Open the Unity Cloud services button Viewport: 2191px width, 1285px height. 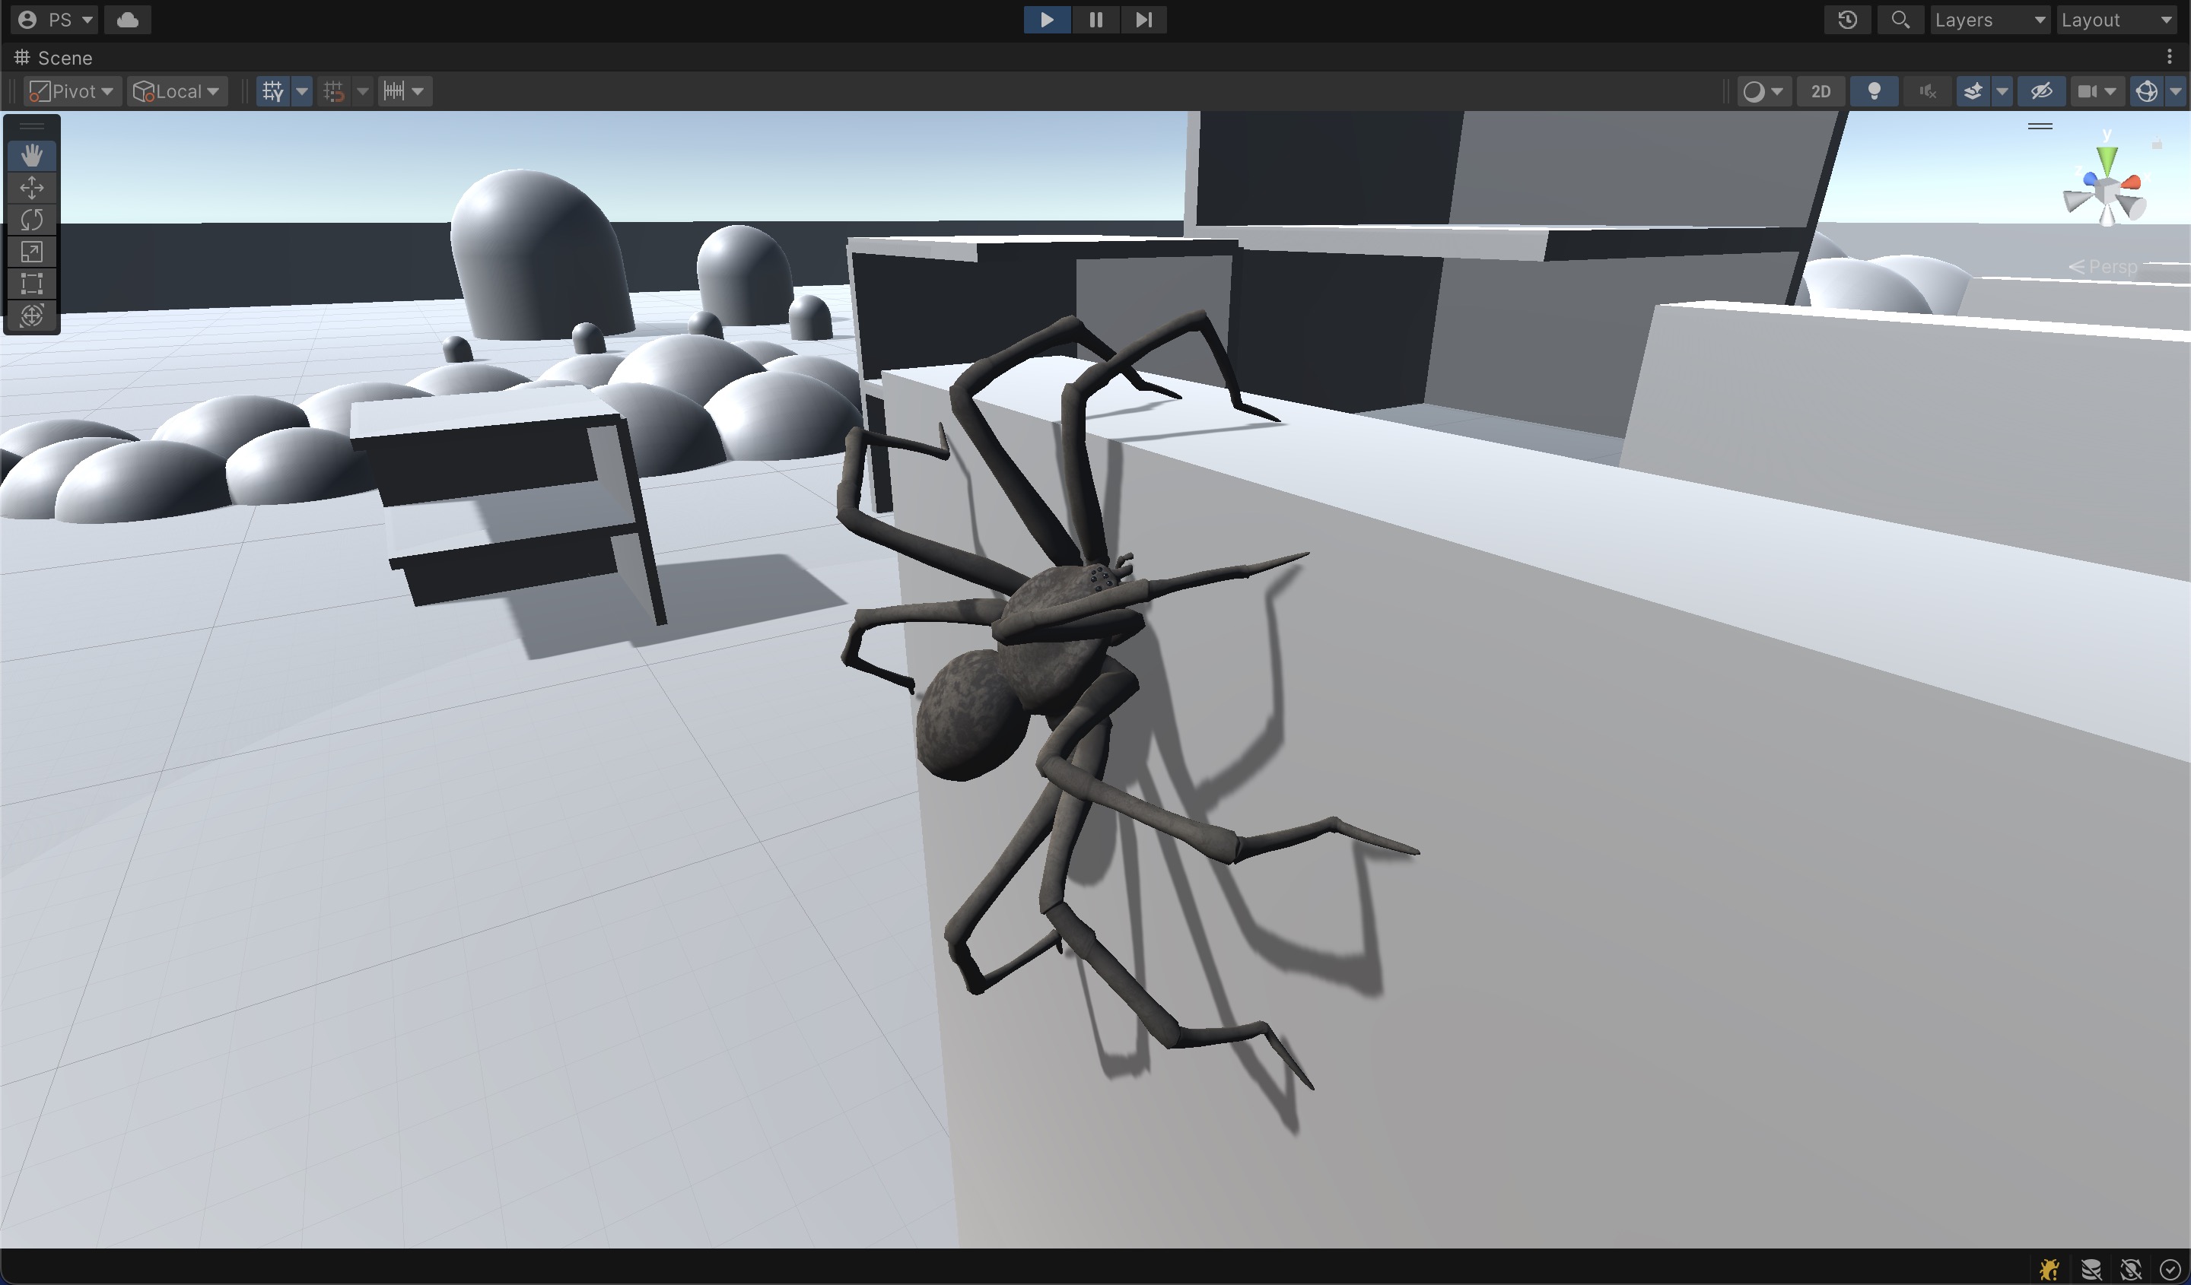coord(128,19)
